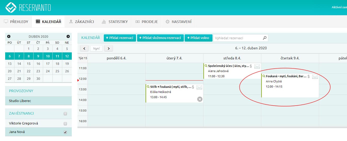Check the Viktorie Gregorová checkbox
Viewport: 347px width, 141px height.
coord(65,124)
